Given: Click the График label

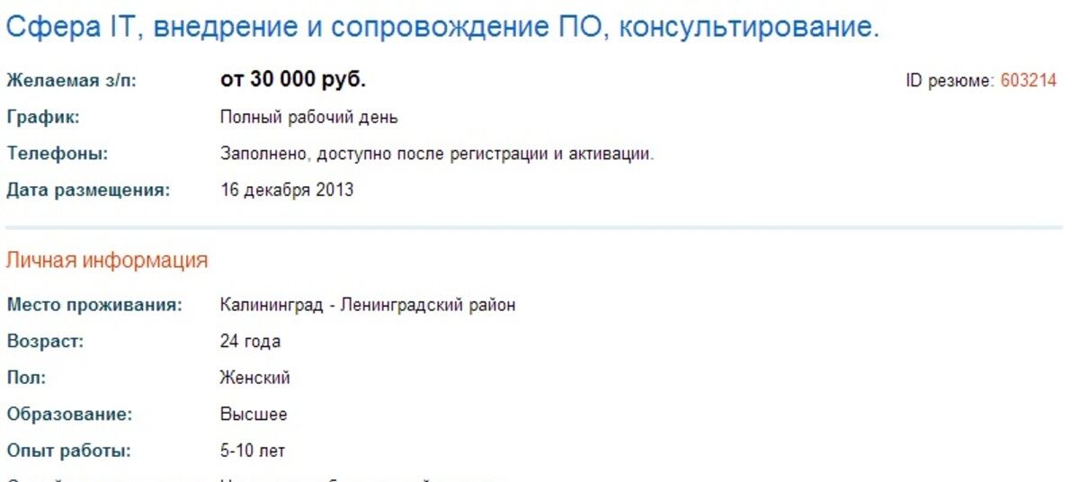Looking at the screenshot, I should (43, 118).
